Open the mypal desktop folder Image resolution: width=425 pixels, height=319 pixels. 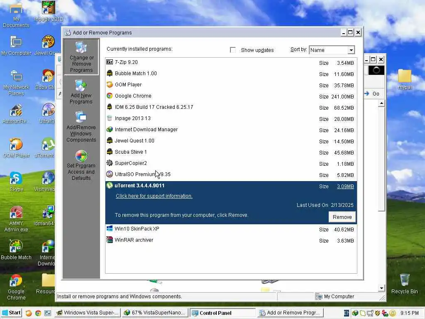pyautogui.click(x=405, y=79)
